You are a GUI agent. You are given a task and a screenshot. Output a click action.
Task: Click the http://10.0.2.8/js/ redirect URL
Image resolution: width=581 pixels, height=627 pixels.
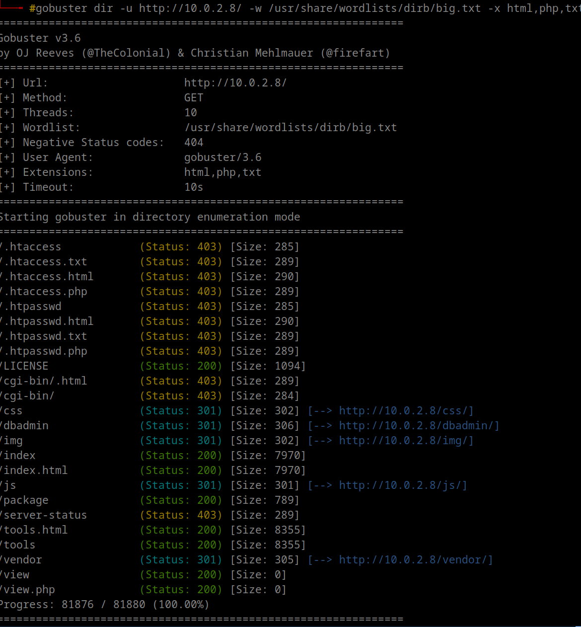coord(403,485)
